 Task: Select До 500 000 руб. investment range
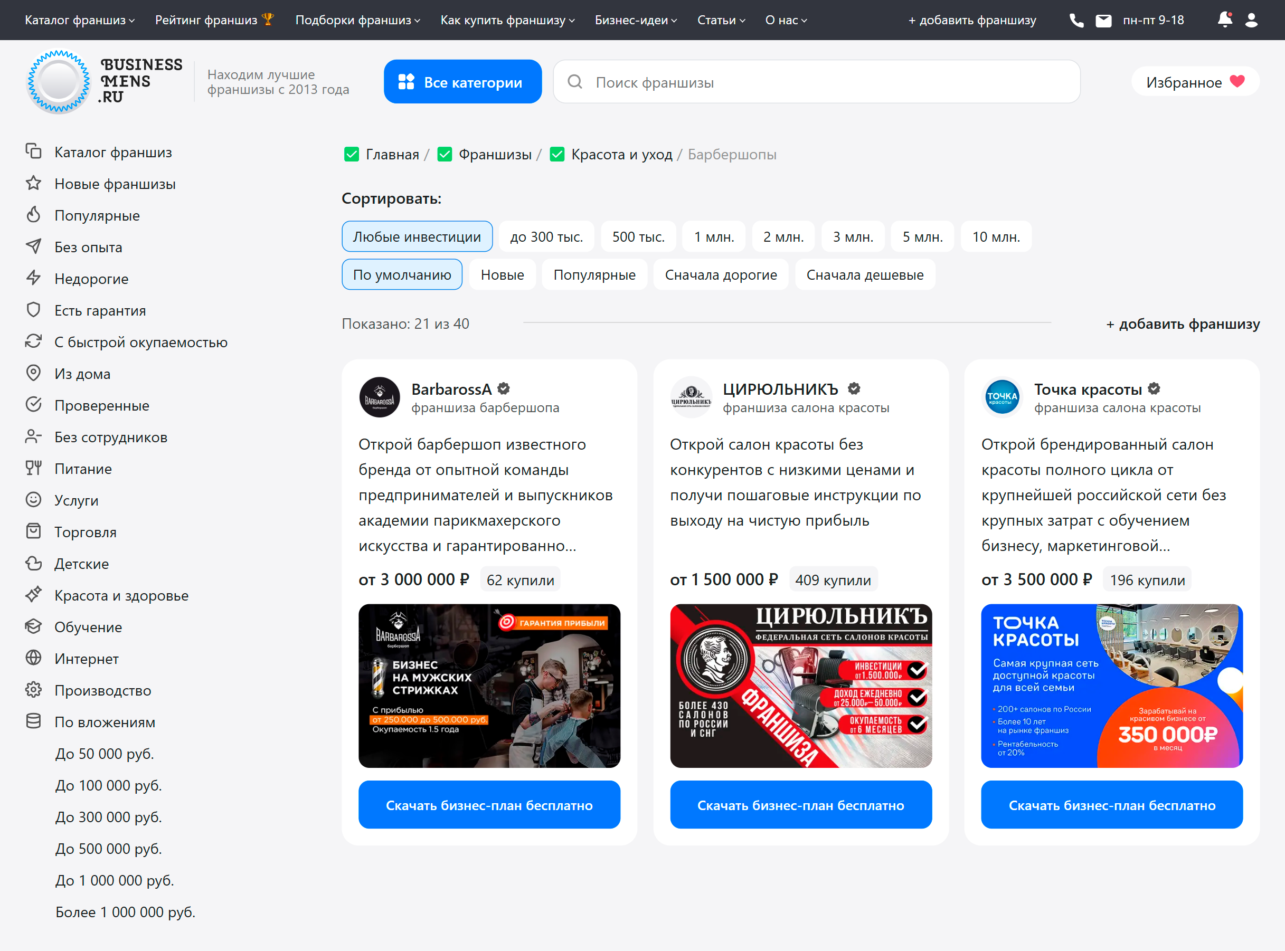[x=108, y=849]
